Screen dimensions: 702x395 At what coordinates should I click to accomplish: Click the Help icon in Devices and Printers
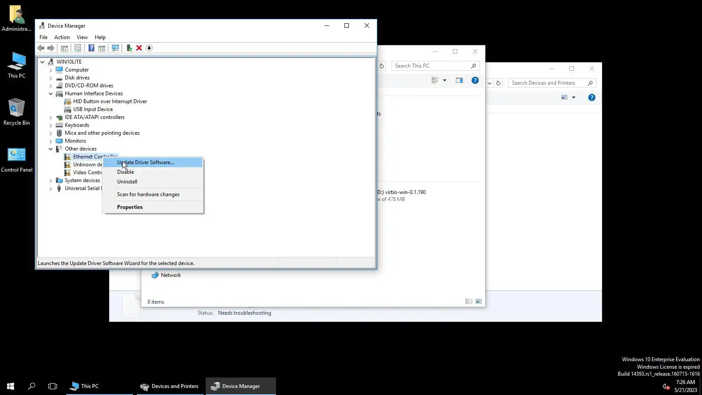[592, 97]
